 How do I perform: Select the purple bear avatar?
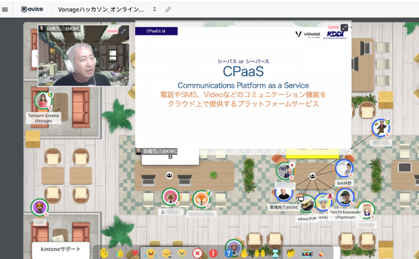click(40, 207)
